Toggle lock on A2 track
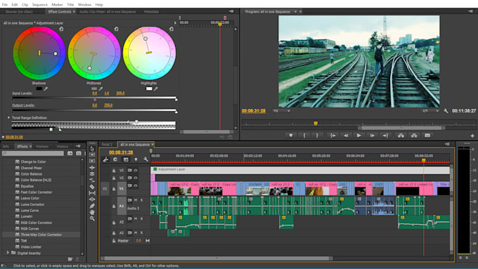The width and height of the screenshot is (478, 269). click(114, 223)
